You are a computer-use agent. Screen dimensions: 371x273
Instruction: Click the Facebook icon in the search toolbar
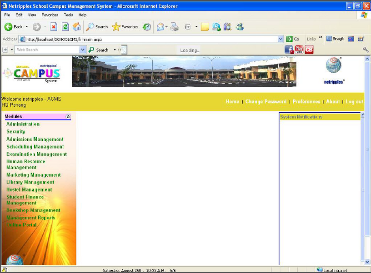[x=289, y=50]
